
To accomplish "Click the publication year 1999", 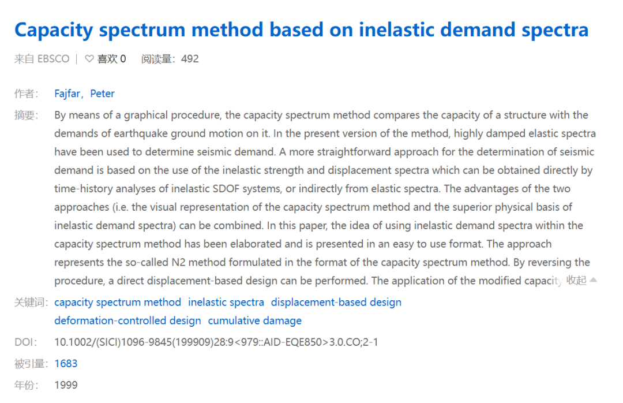I will 66,385.
